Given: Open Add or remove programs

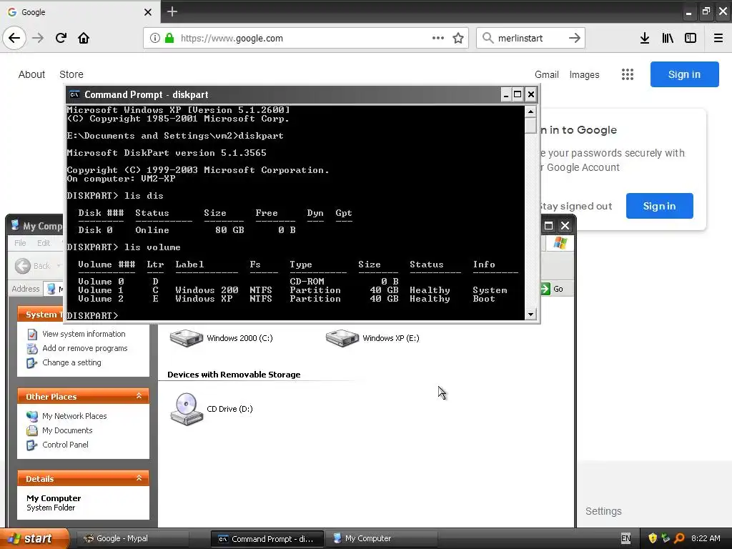Looking at the screenshot, I should pyautogui.click(x=84, y=348).
